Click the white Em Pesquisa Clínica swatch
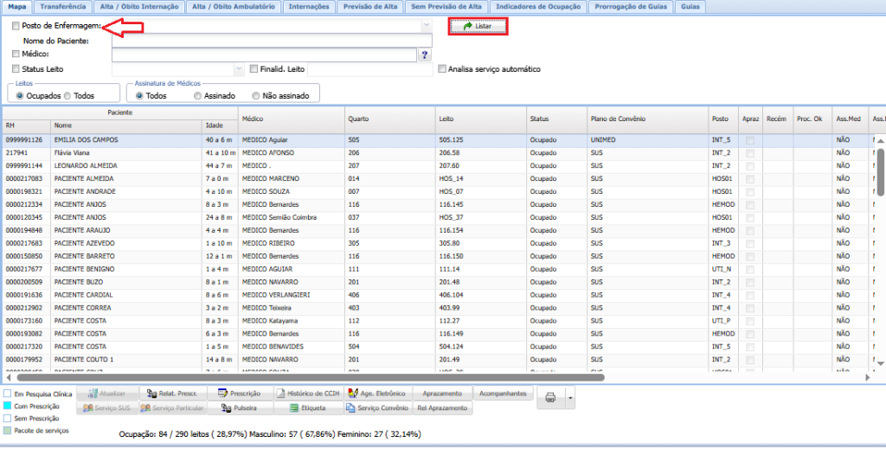The height and width of the screenshot is (449, 886). [x=7, y=393]
